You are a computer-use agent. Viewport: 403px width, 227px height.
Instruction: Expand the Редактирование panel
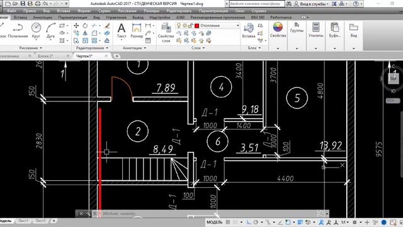92,48
